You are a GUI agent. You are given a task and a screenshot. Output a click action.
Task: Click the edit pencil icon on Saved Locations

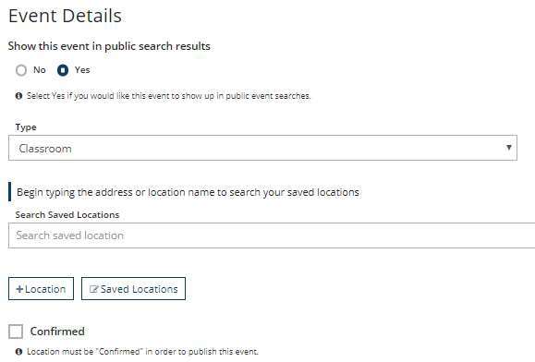click(x=93, y=289)
